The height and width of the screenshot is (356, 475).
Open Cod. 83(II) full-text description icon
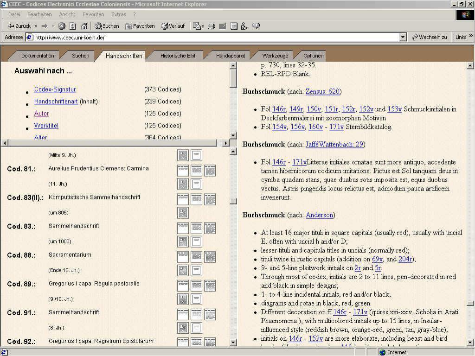(x=210, y=199)
